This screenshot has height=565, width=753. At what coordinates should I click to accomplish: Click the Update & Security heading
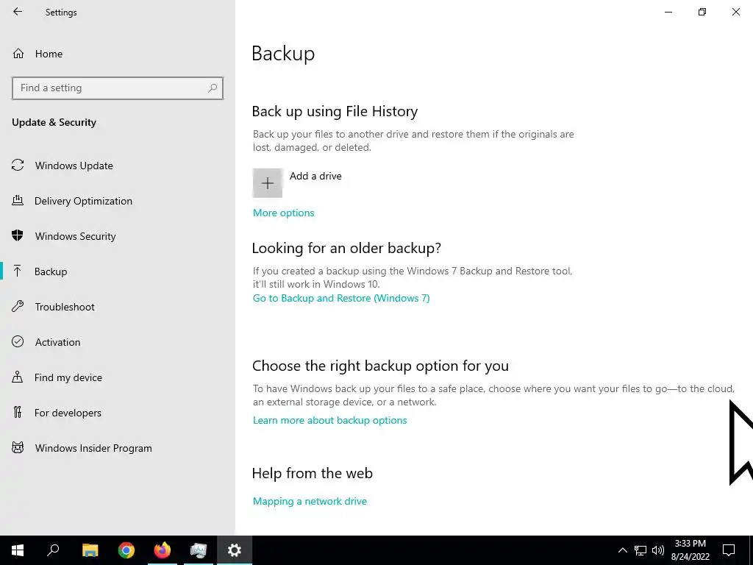[54, 123]
